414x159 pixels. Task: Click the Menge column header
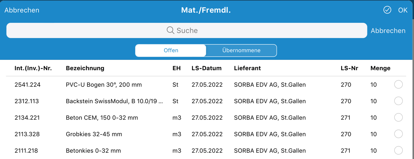pos(380,68)
